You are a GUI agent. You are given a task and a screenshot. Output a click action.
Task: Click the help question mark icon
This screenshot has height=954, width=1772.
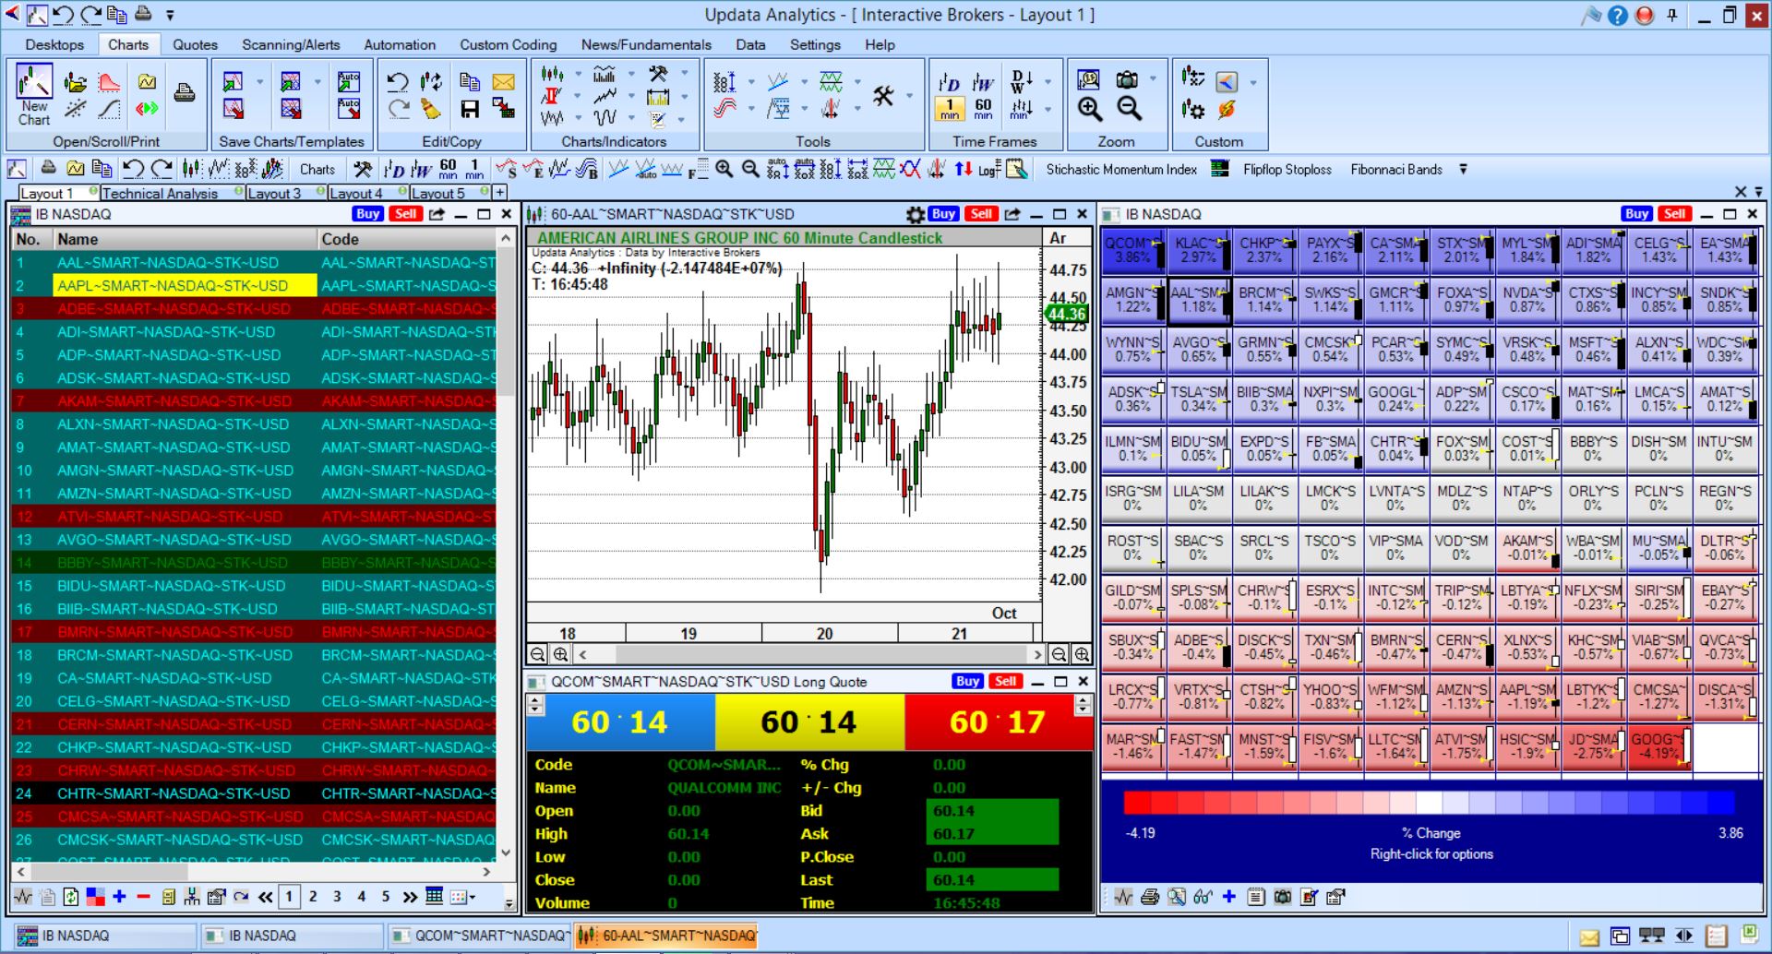pyautogui.click(x=1617, y=15)
